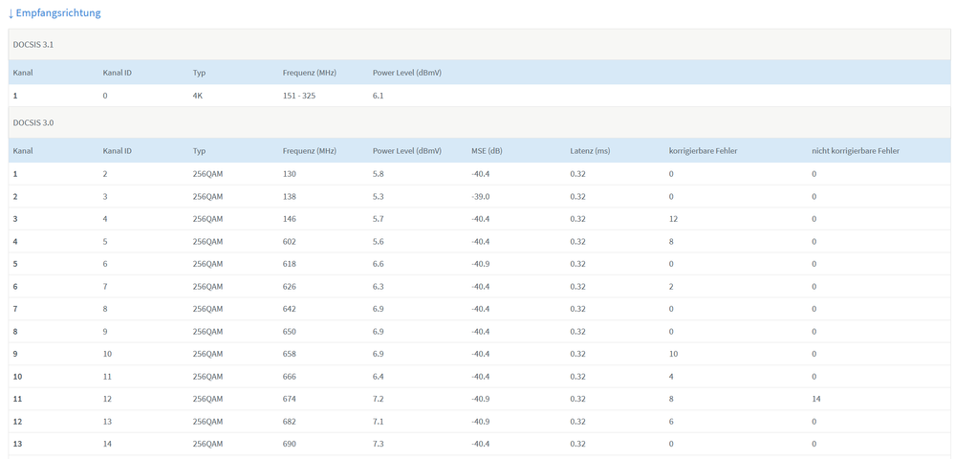Click Power Level header in DOCSIS 3.0 table
Viewport: 955px width, 459px height.
(406, 151)
